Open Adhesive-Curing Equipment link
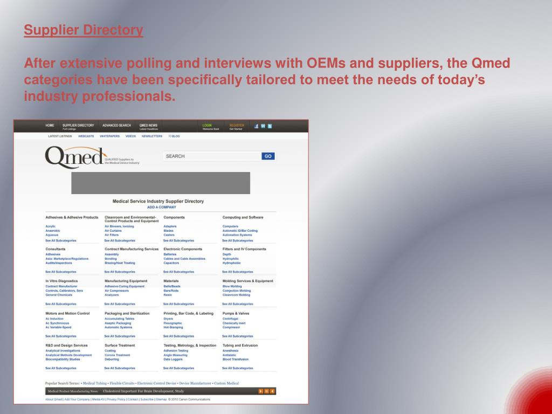 click(125, 287)
